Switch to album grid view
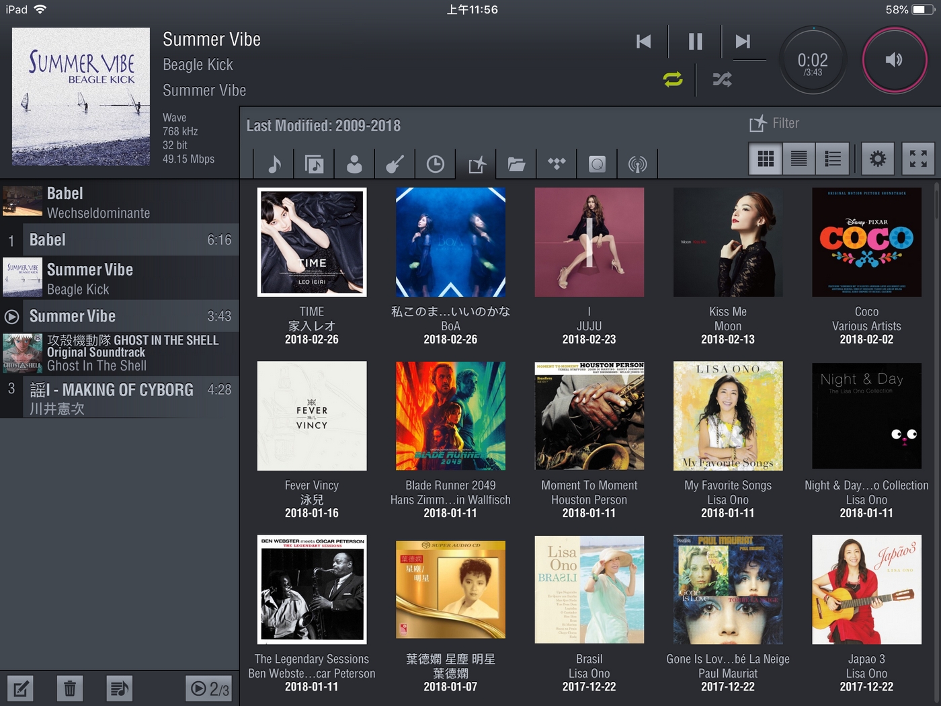 pos(766,159)
